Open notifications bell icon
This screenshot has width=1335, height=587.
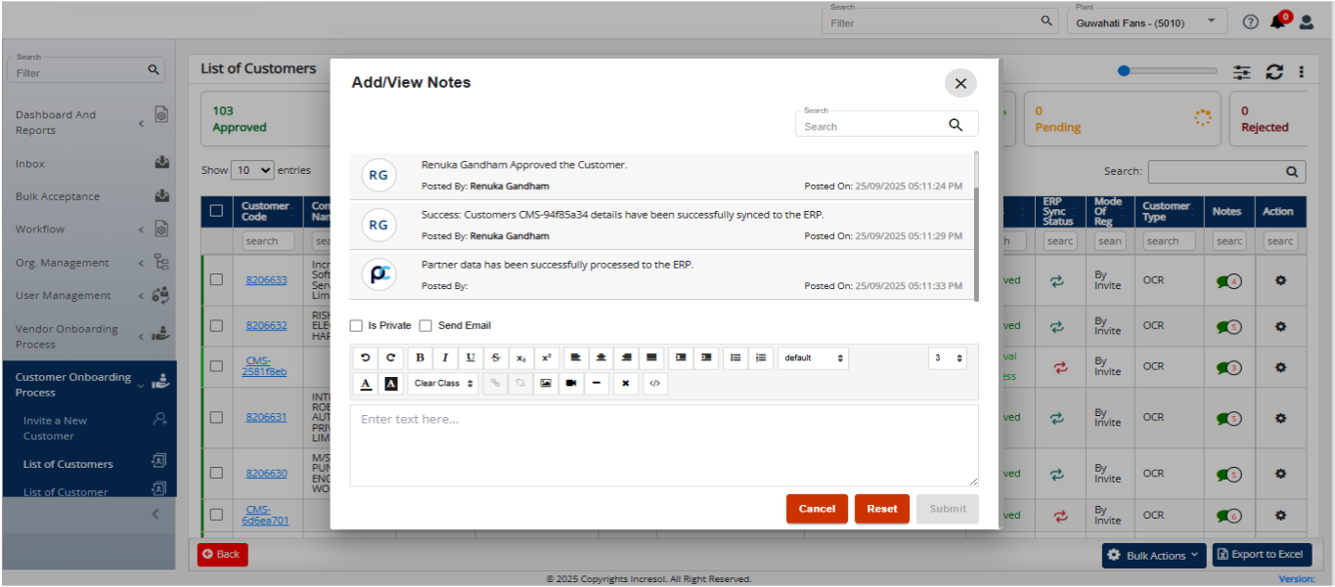click(1277, 21)
